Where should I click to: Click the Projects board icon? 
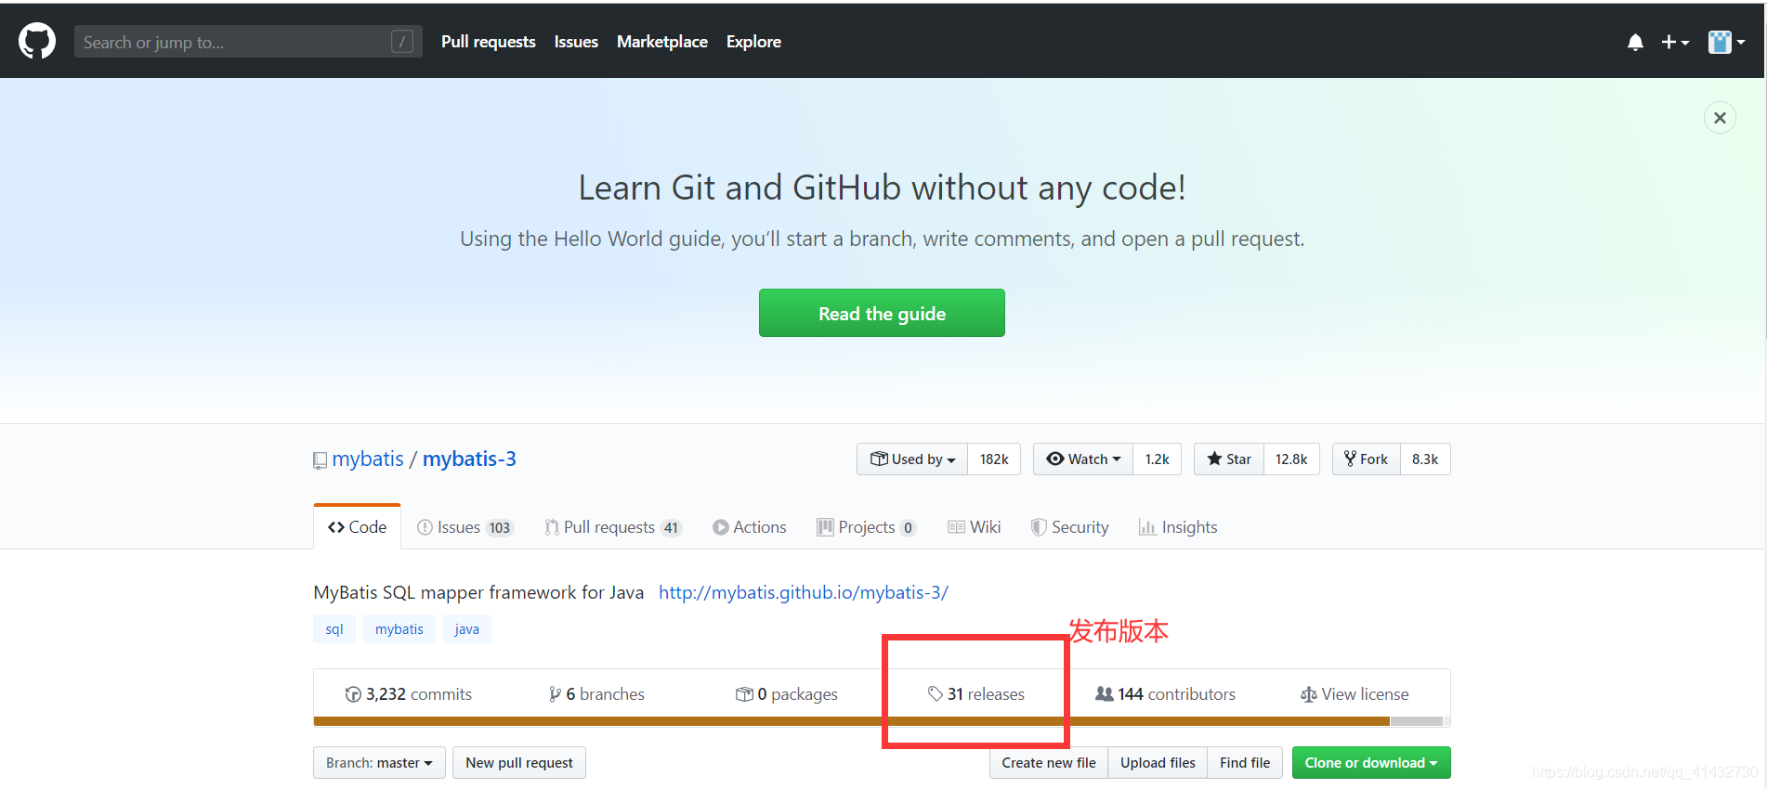pyautogui.click(x=825, y=527)
